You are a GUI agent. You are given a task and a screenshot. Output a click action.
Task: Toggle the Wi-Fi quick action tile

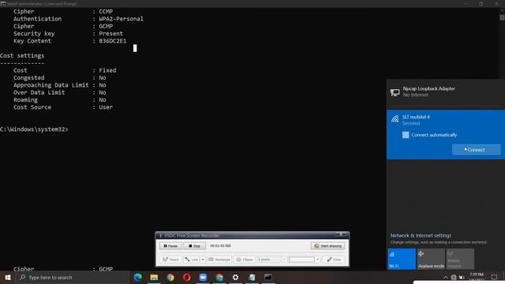pos(402,259)
